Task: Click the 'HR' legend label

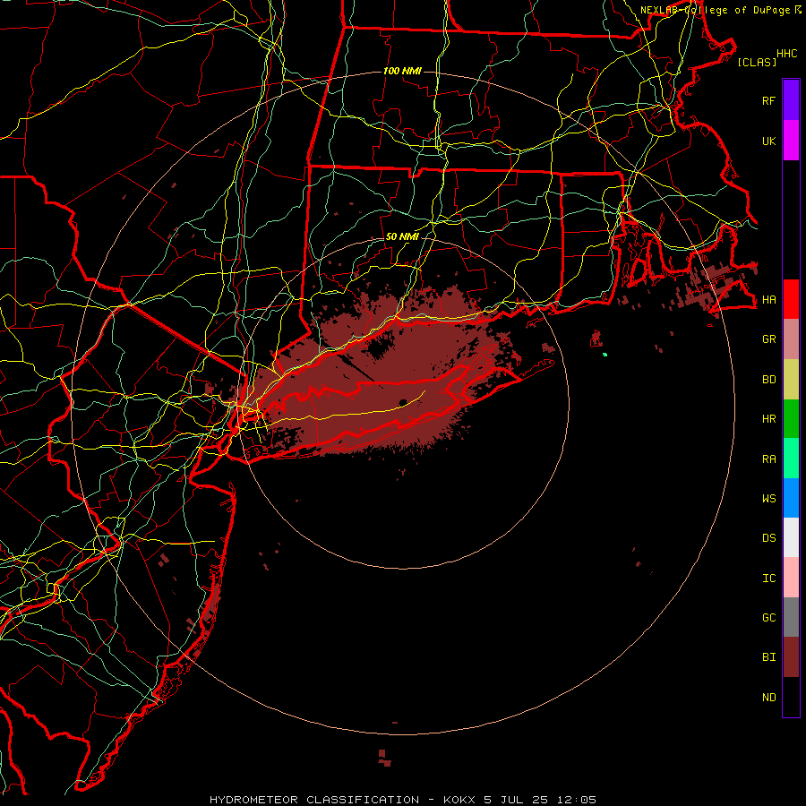Action: (x=769, y=419)
